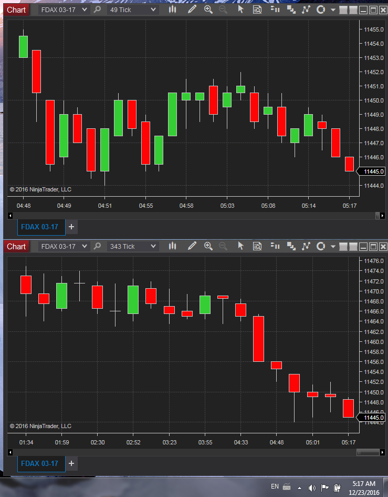Screen dimensions: 388x497
Task: Add new tab in top chart window
Action: click(71, 227)
